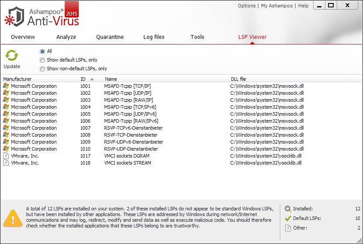Minimize the Anti-Virus window

coord(319,6)
